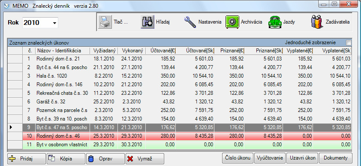This screenshot has width=361, height=166.
Task: Select row 'Byt č.s. 39 na 10. posch'
Action: tap(179, 119)
